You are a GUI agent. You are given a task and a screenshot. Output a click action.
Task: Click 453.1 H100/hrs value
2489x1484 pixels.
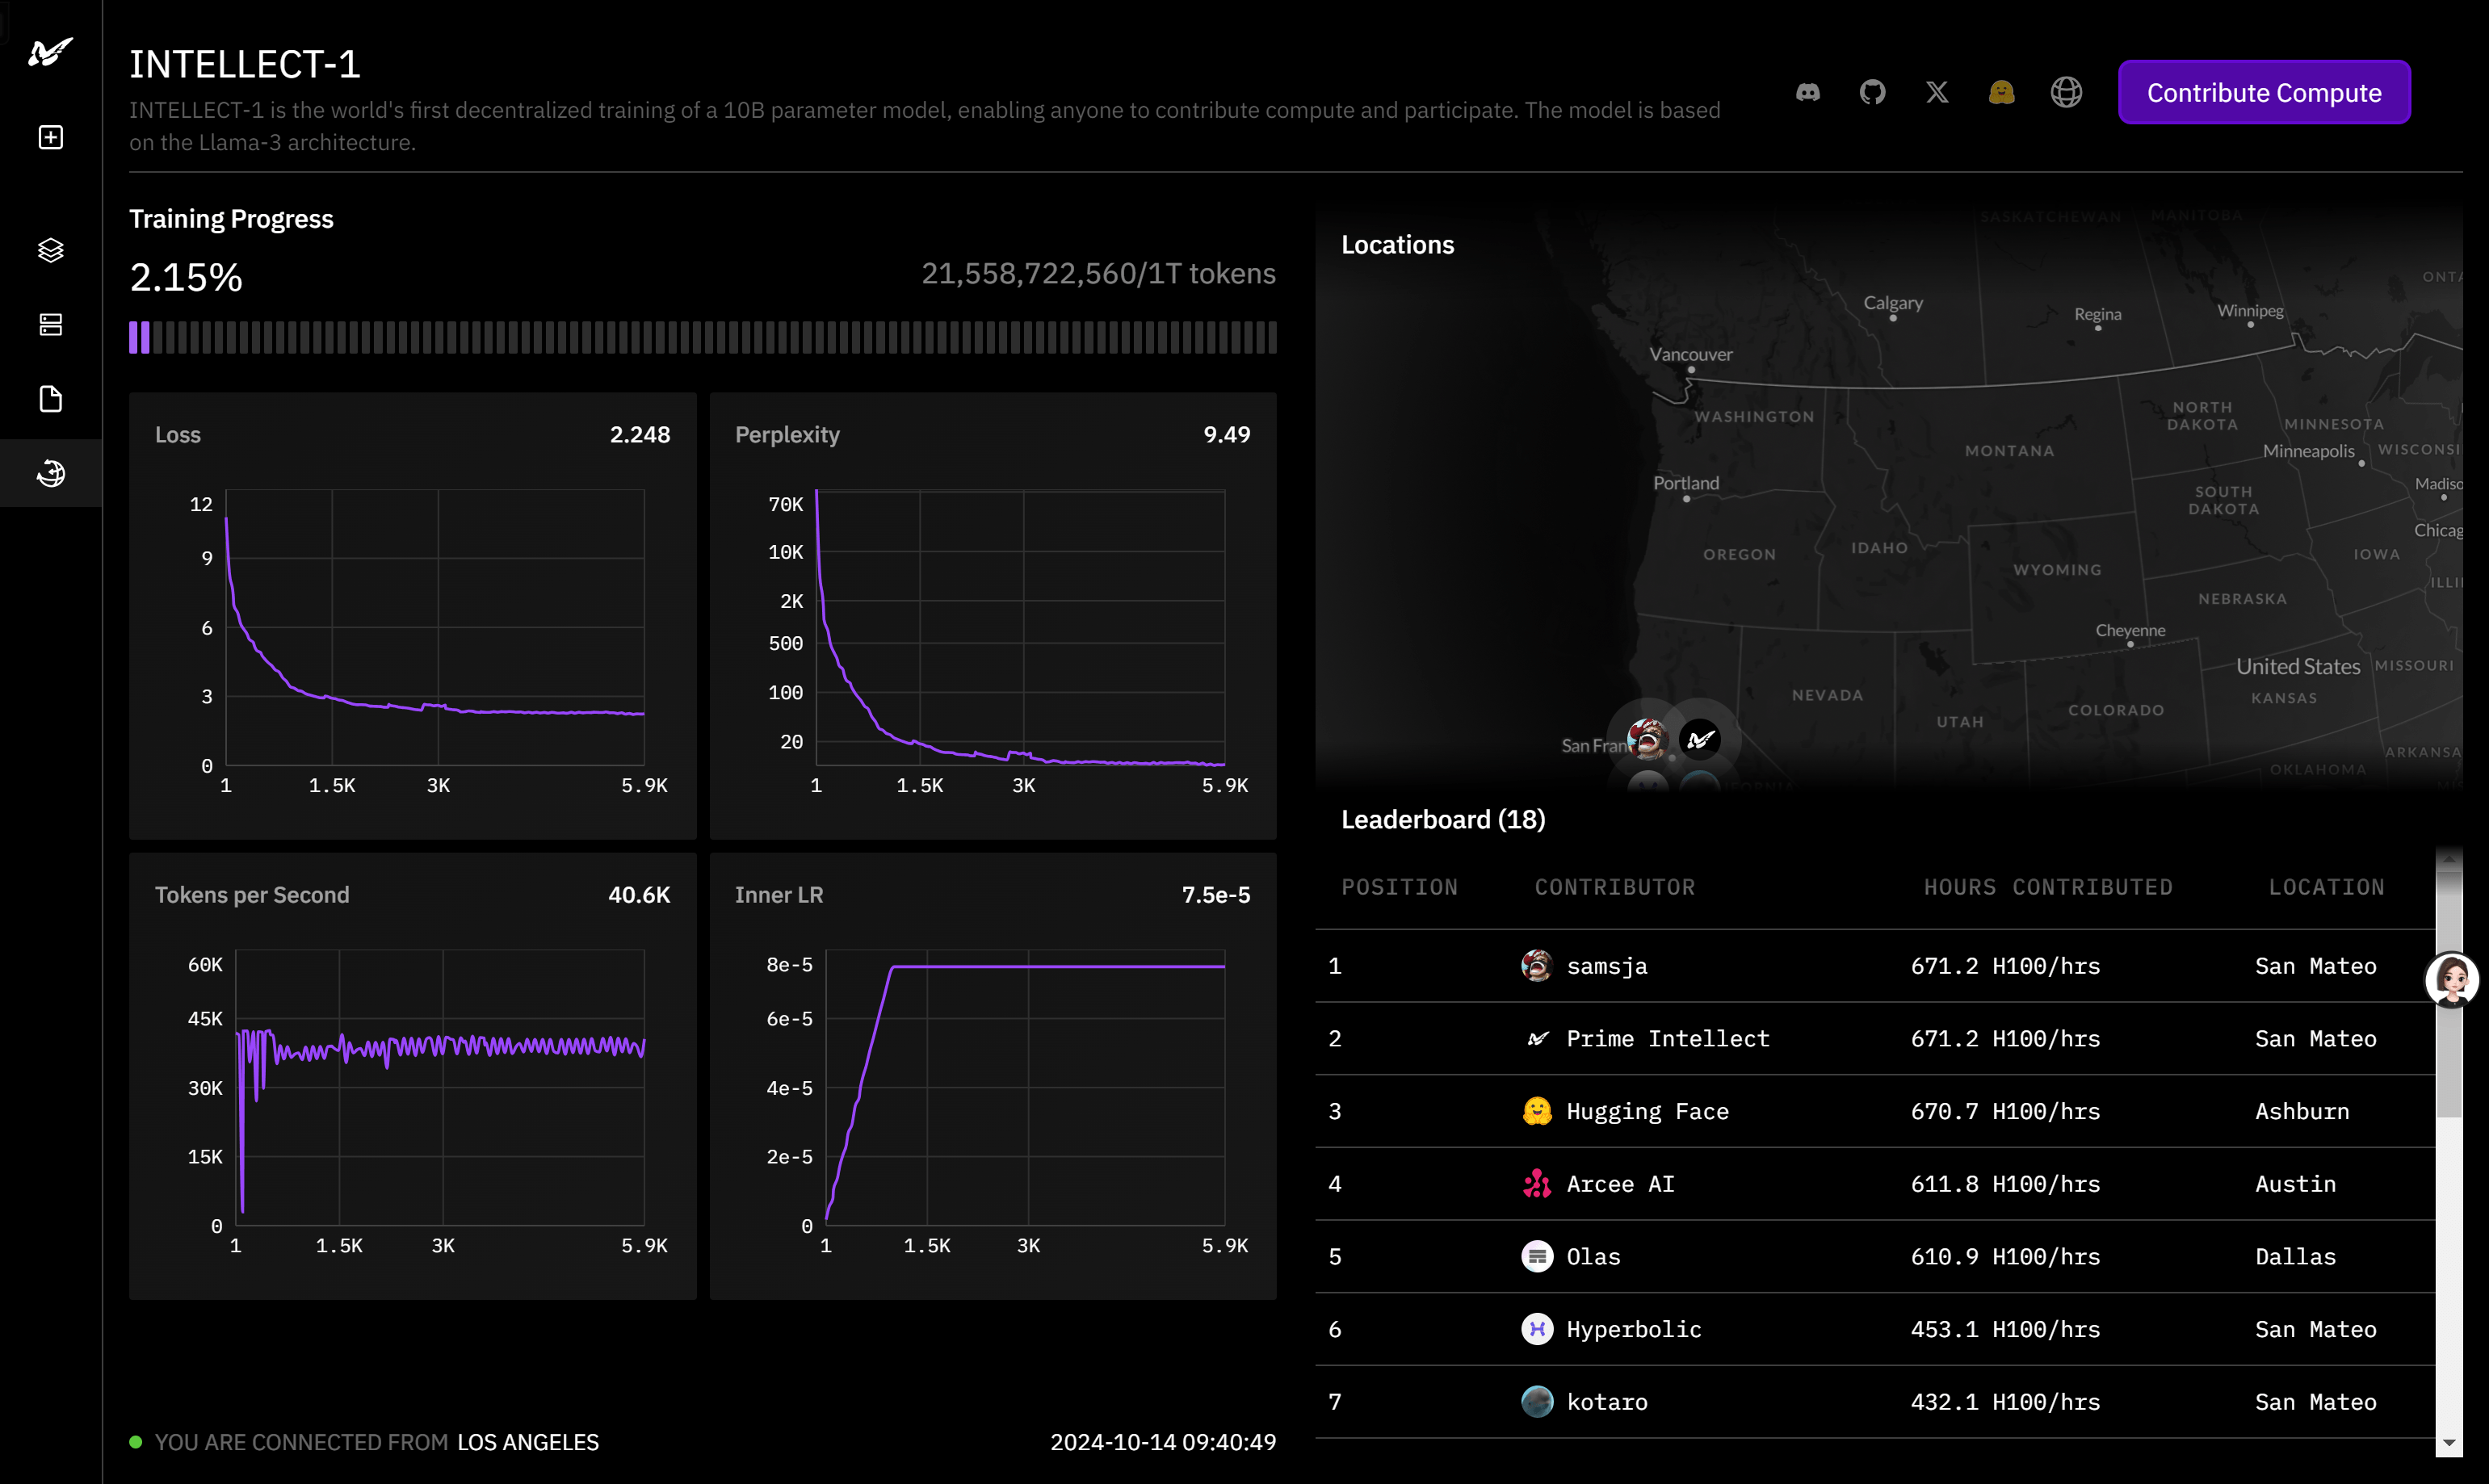(2005, 1329)
